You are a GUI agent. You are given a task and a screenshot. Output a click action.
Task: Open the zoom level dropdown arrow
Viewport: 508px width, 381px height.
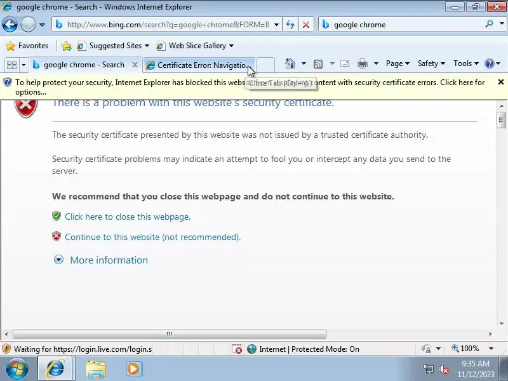[x=491, y=349]
